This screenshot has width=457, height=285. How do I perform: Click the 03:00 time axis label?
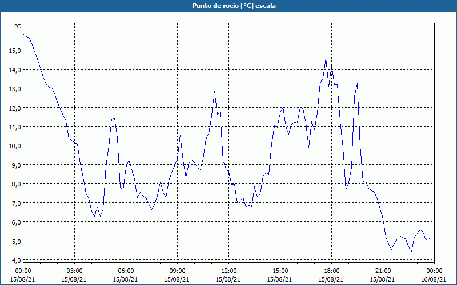pos(74,271)
